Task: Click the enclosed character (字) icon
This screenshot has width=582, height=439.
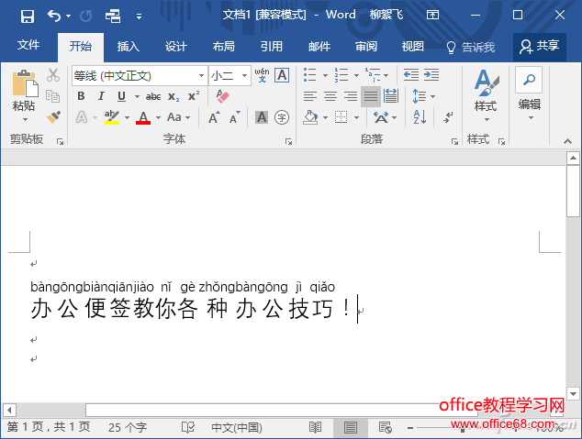Action: tap(282, 117)
